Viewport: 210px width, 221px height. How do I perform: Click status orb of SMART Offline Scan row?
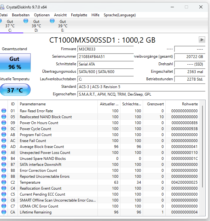(x=4, y=200)
